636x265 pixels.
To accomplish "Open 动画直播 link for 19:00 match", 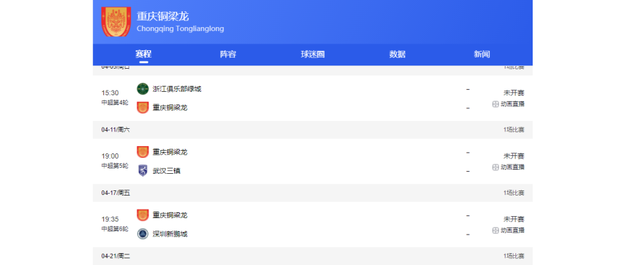I will pyautogui.click(x=512, y=167).
